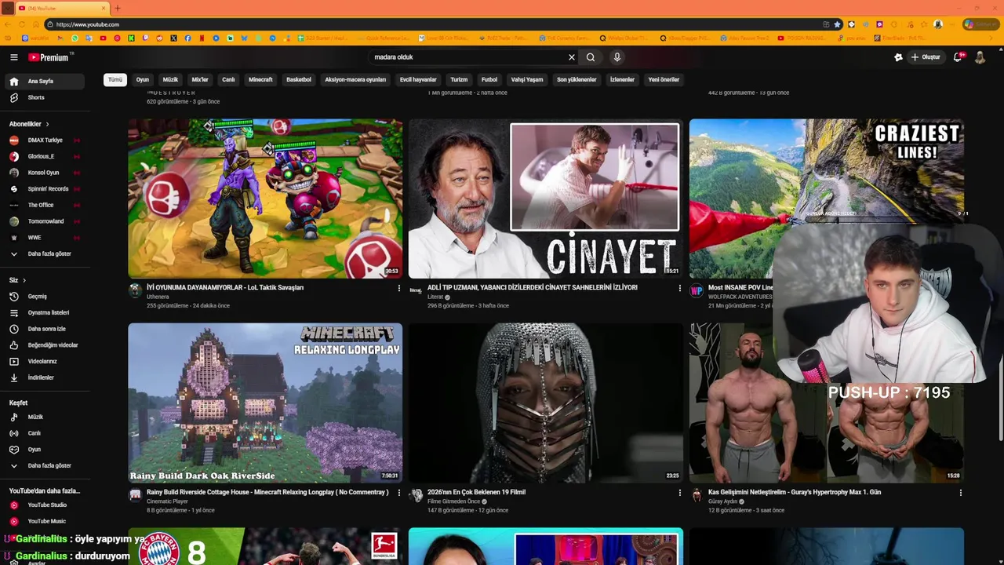The height and width of the screenshot is (565, 1004).
Task: Click the Oluştur create button
Action: pyautogui.click(x=926, y=57)
